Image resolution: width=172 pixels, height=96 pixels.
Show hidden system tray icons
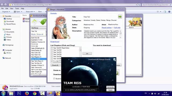point(149,94)
